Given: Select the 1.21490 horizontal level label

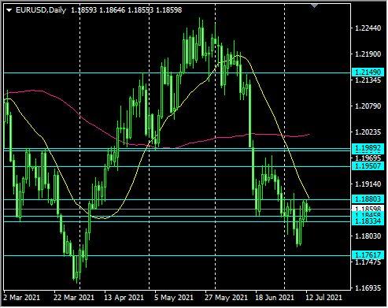Looking at the screenshot, I should [x=368, y=72].
